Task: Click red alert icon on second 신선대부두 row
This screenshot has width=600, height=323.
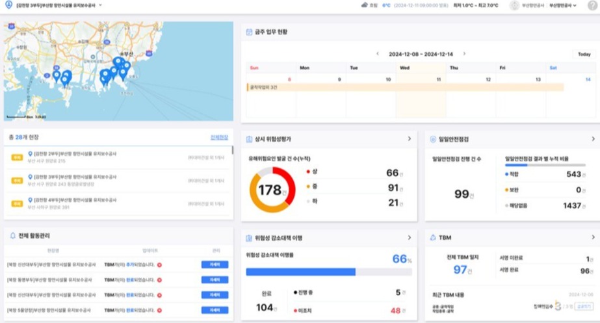Action: (159, 295)
